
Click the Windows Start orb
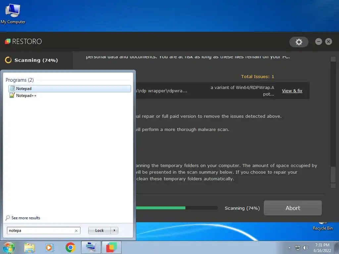[x=9, y=247]
